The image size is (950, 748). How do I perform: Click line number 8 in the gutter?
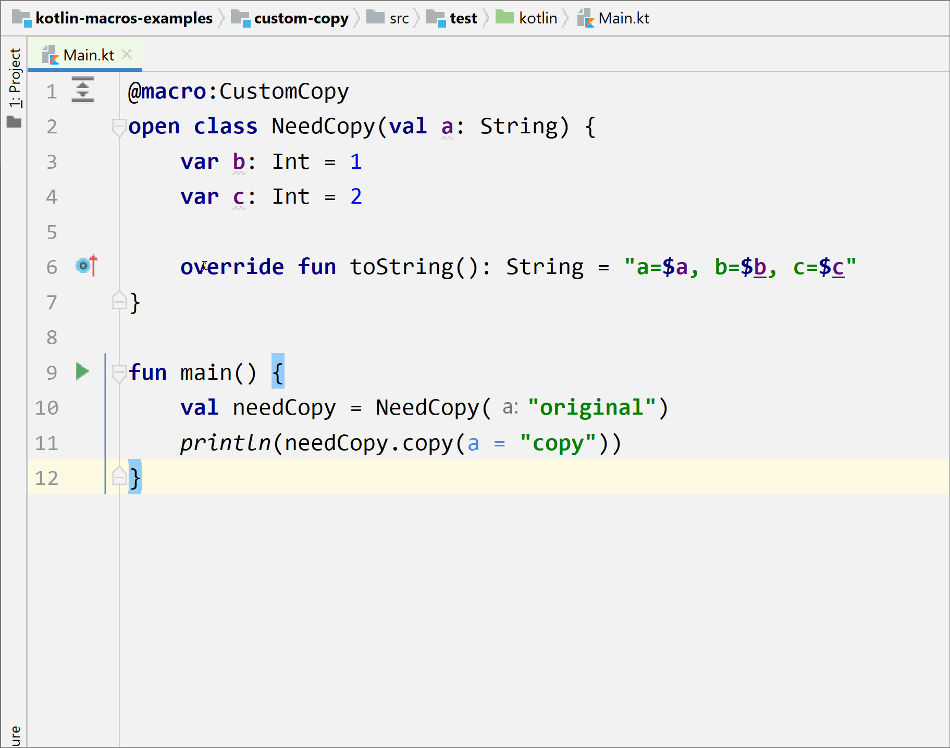(52, 338)
